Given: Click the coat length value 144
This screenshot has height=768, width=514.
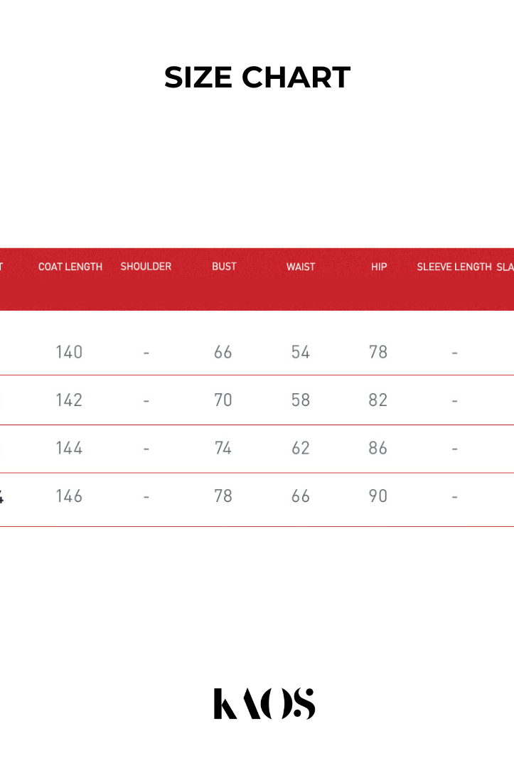Looking at the screenshot, I should coord(69,448).
